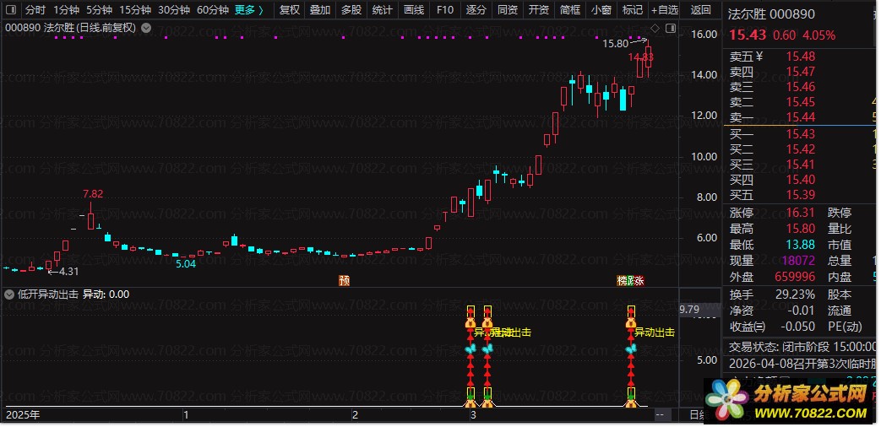Click the 2025年 date label on the time axis
The width and height of the screenshot is (881, 427).
click(23, 415)
